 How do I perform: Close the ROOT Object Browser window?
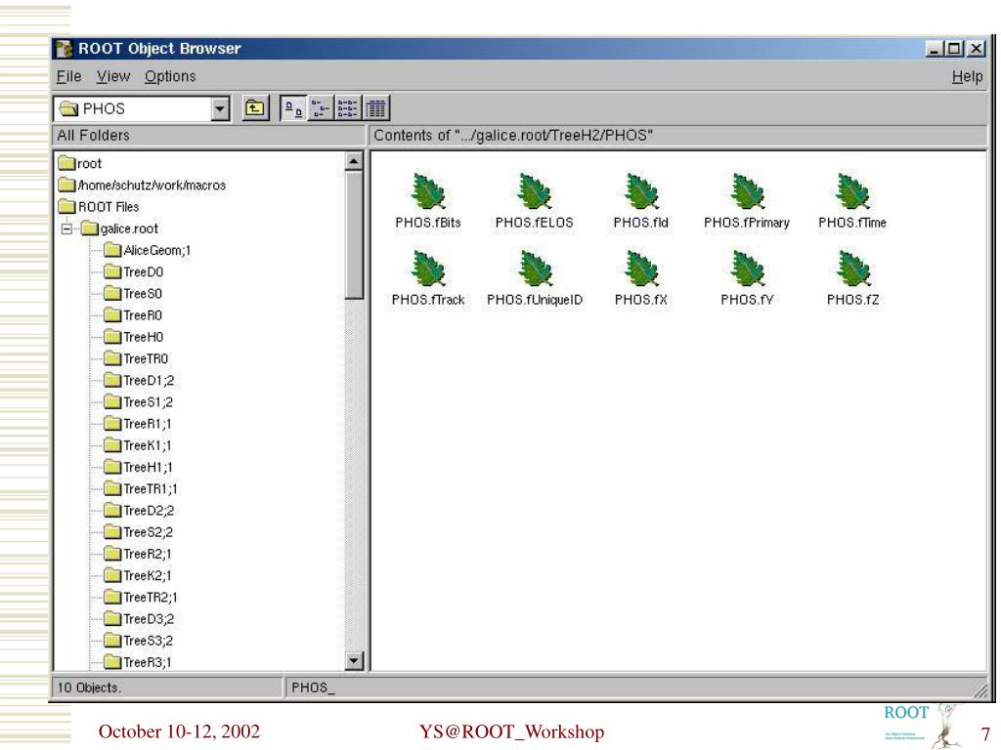pyautogui.click(x=977, y=49)
